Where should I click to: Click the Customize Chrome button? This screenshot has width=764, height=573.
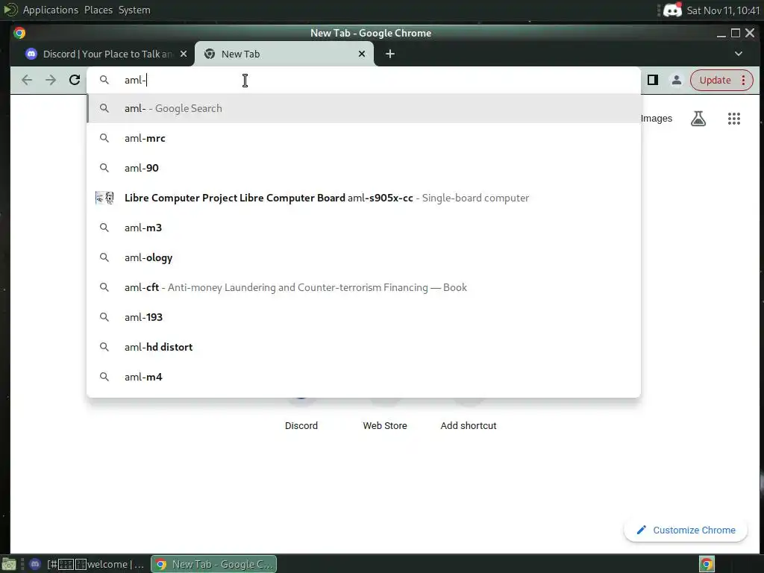(686, 530)
